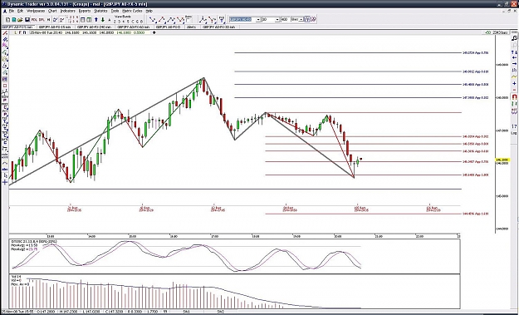
Task: Toggle the Bars checkbox in toolbar
Action: 187,21
